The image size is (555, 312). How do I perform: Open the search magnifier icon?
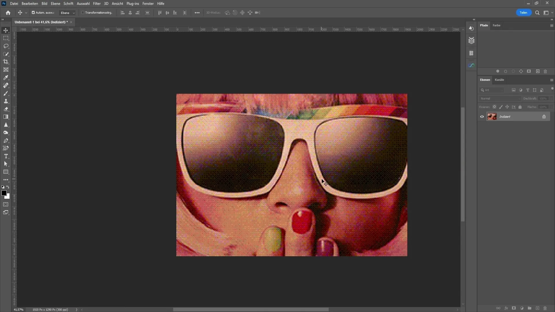(x=537, y=13)
